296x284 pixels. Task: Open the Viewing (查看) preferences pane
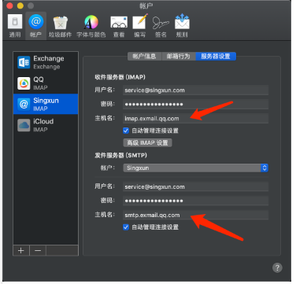[x=119, y=26]
